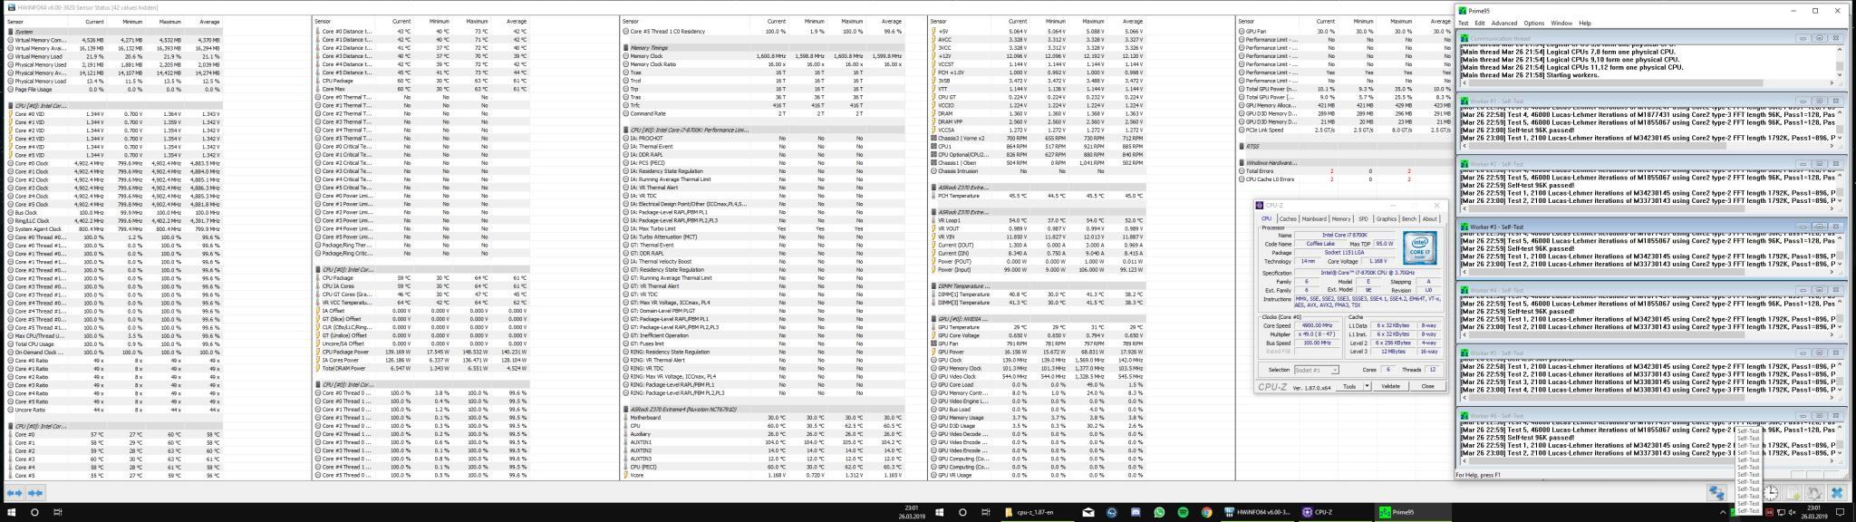
Task: Select Total DRAM Power sensor row
Action: pos(422,368)
